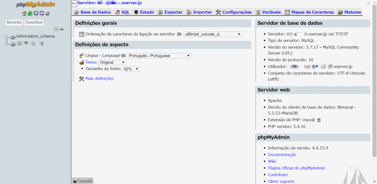Screen dimensions: 377x184
Task: Click the Favoritos button
Action: pyautogui.click(x=34, y=22)
